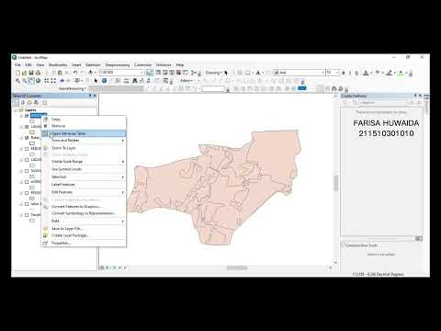Viewport: 441px width, 331px height.
Task: Open the font name dropdown
Action: pyautogui.click(x=322, y=73)
